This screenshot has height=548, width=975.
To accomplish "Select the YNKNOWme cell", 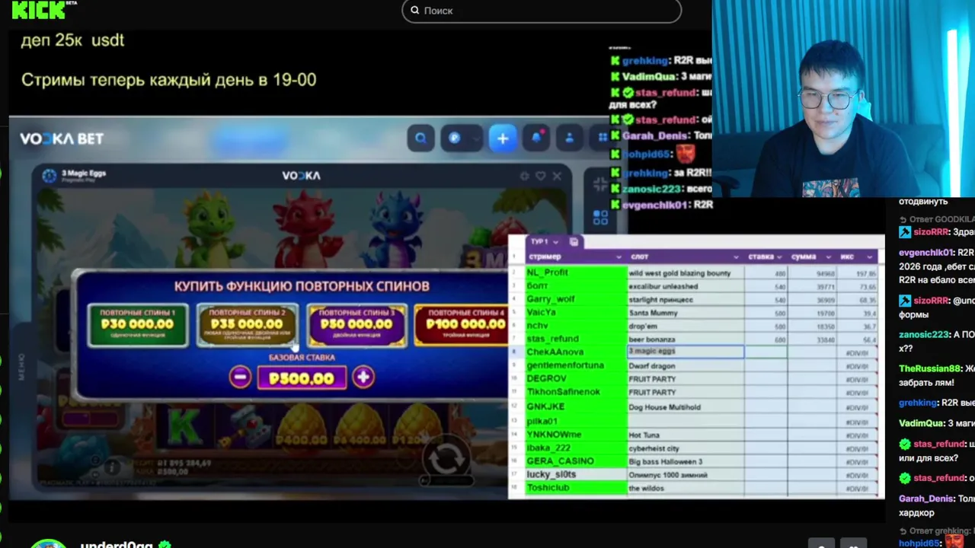I will pyautogui.click(x=575, y=435).
